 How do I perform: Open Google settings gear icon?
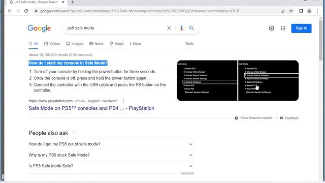pyautogui.click(x=271, y=28)
